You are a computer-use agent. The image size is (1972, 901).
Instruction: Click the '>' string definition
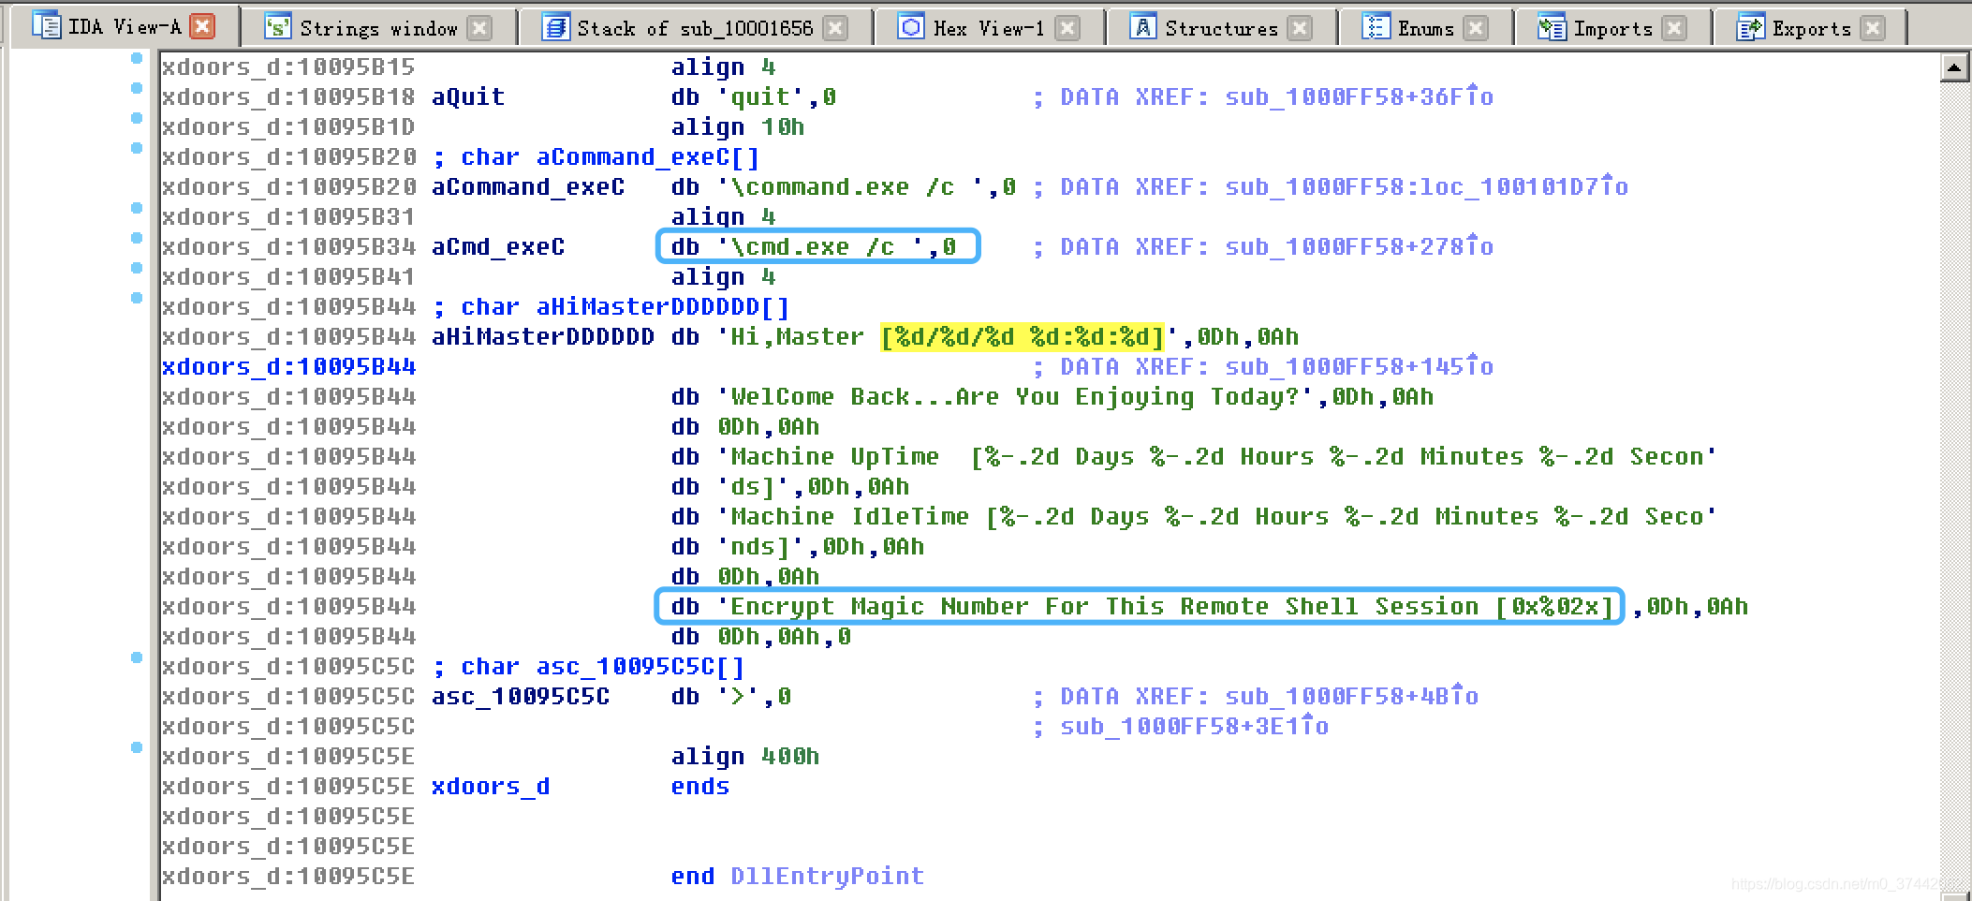click(x=730, y=696)
